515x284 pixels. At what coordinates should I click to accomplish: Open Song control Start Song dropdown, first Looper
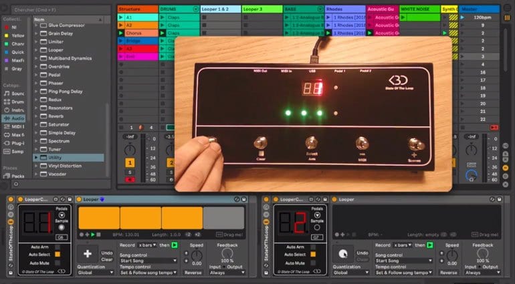point(148,261)
